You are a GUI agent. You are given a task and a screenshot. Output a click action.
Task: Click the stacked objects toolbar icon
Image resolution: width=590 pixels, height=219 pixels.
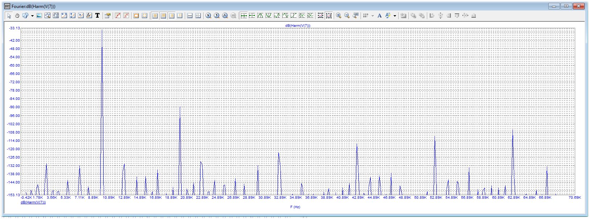point(25,16)
